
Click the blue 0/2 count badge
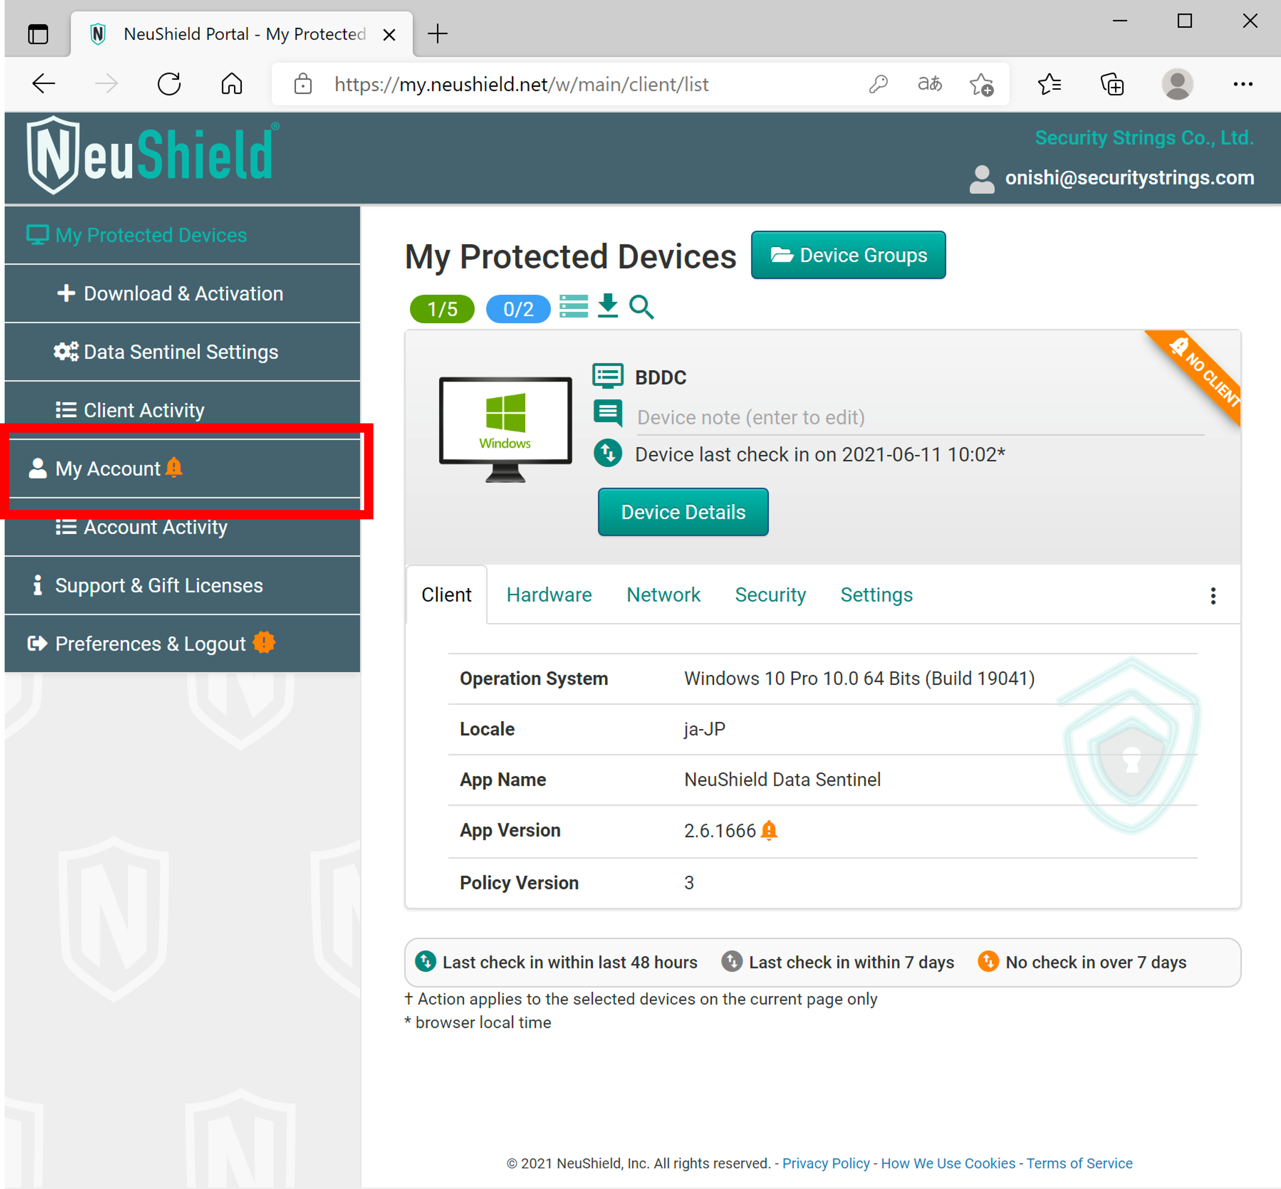point(518,309)
